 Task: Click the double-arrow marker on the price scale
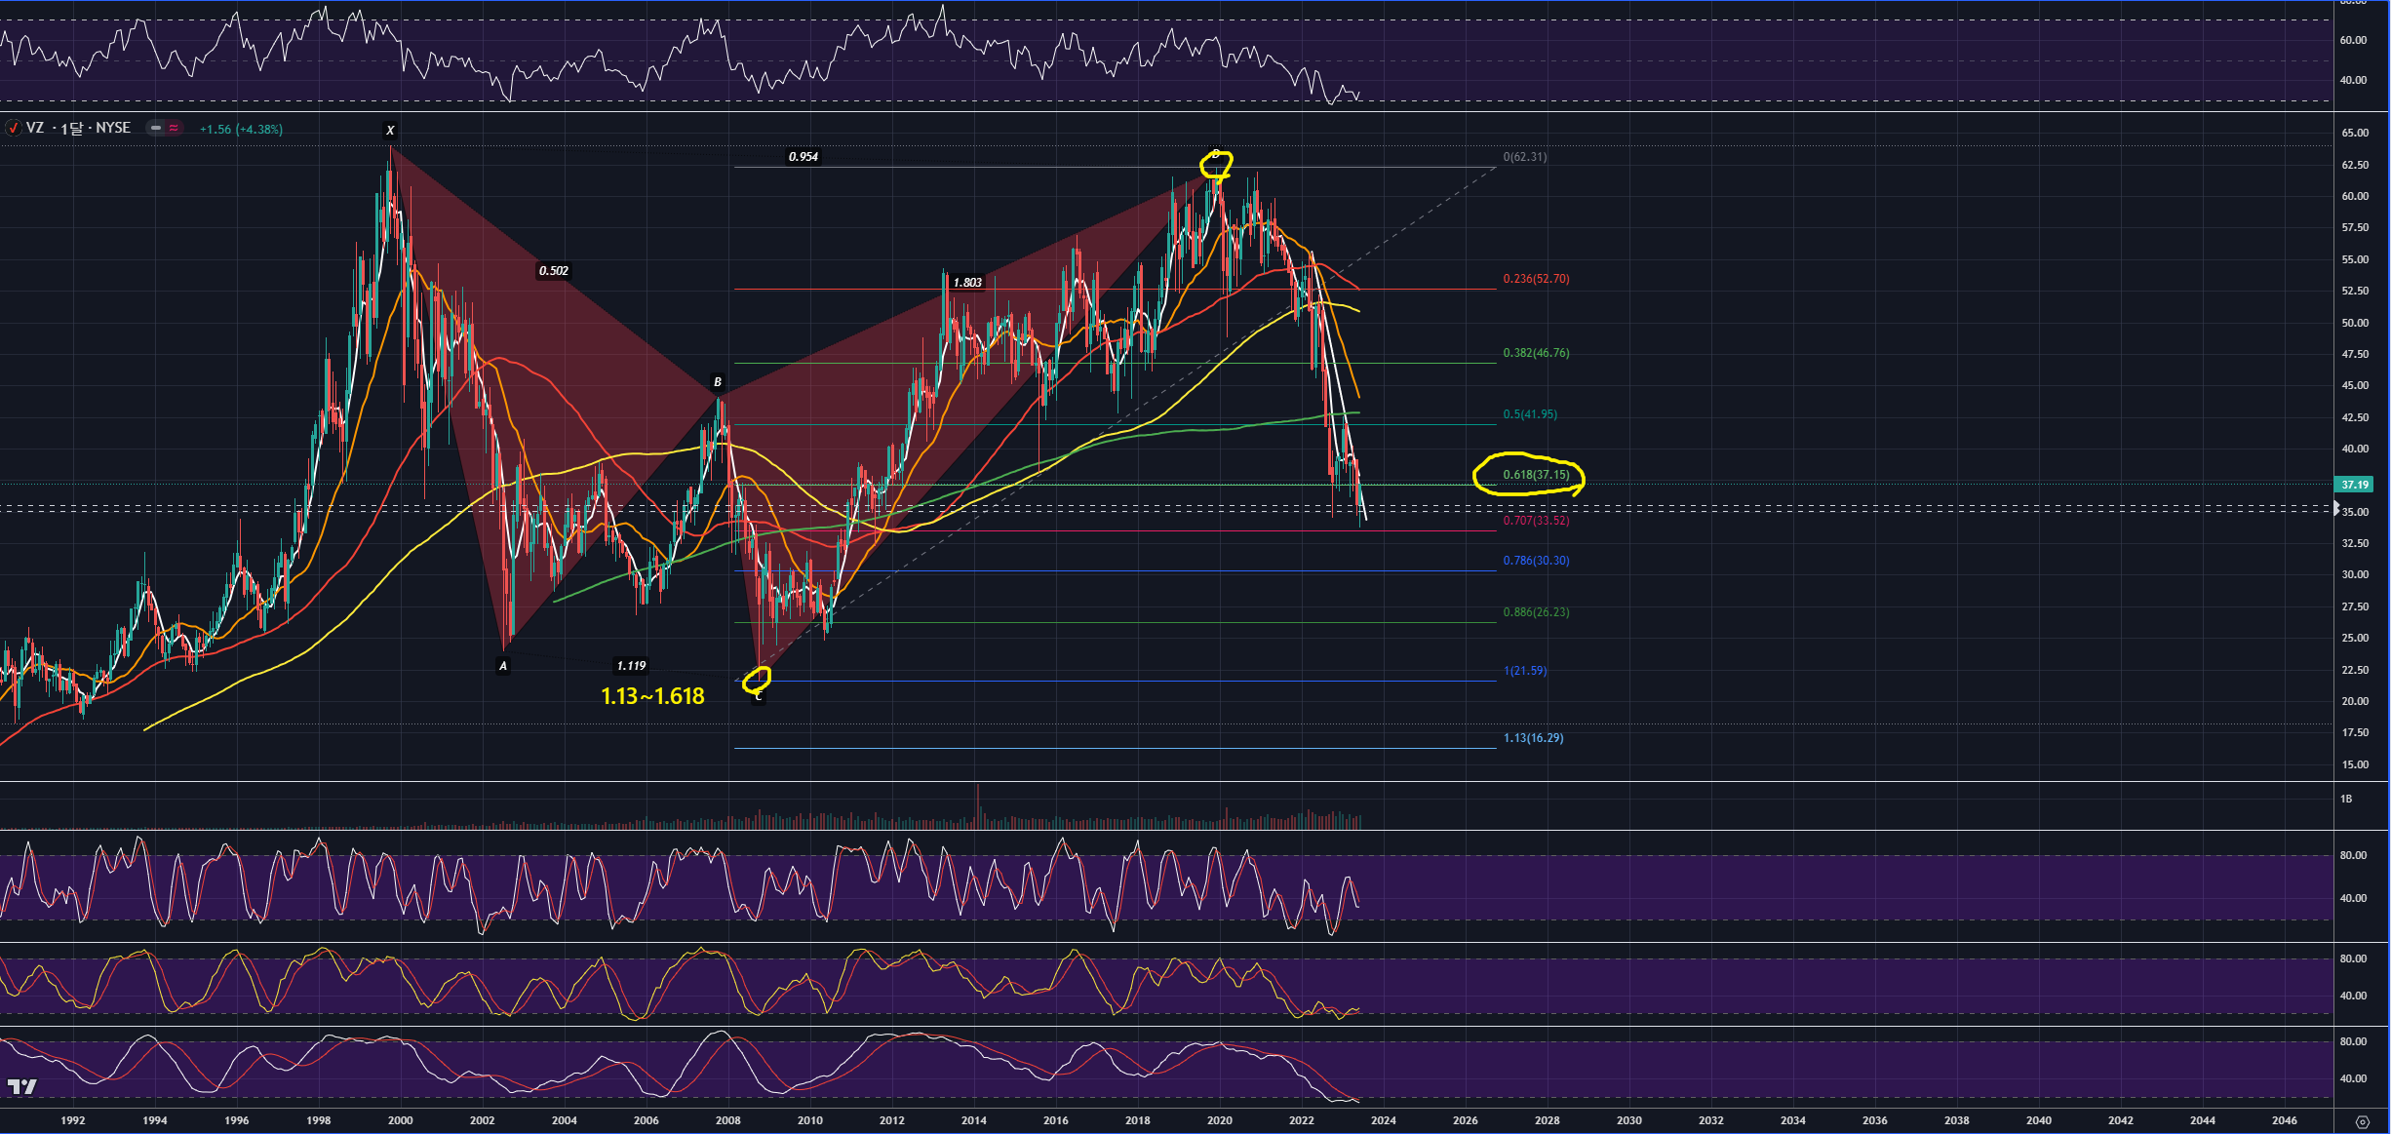(2336, 507)
